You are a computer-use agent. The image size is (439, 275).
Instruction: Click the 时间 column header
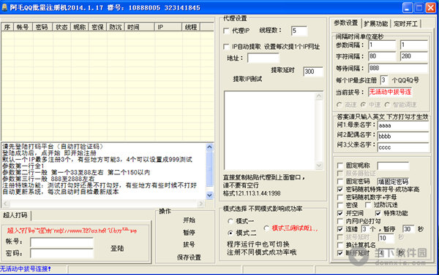(140, 27)
